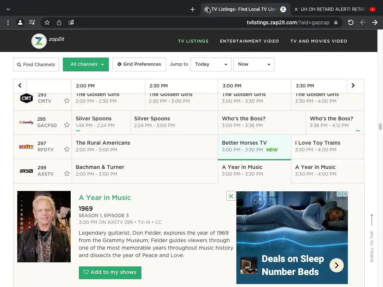Close the Sleep Number ad
The width and height of the screenshot is (383, 287).
point(345,194)
